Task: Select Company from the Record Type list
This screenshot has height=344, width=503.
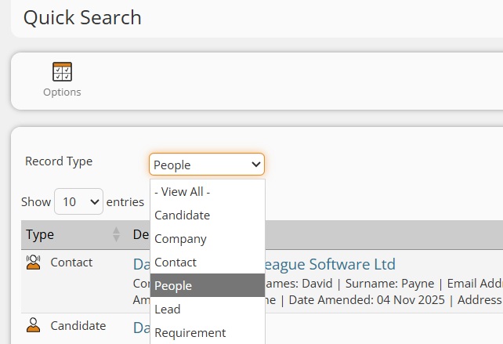Action: [x=181, y=238]
